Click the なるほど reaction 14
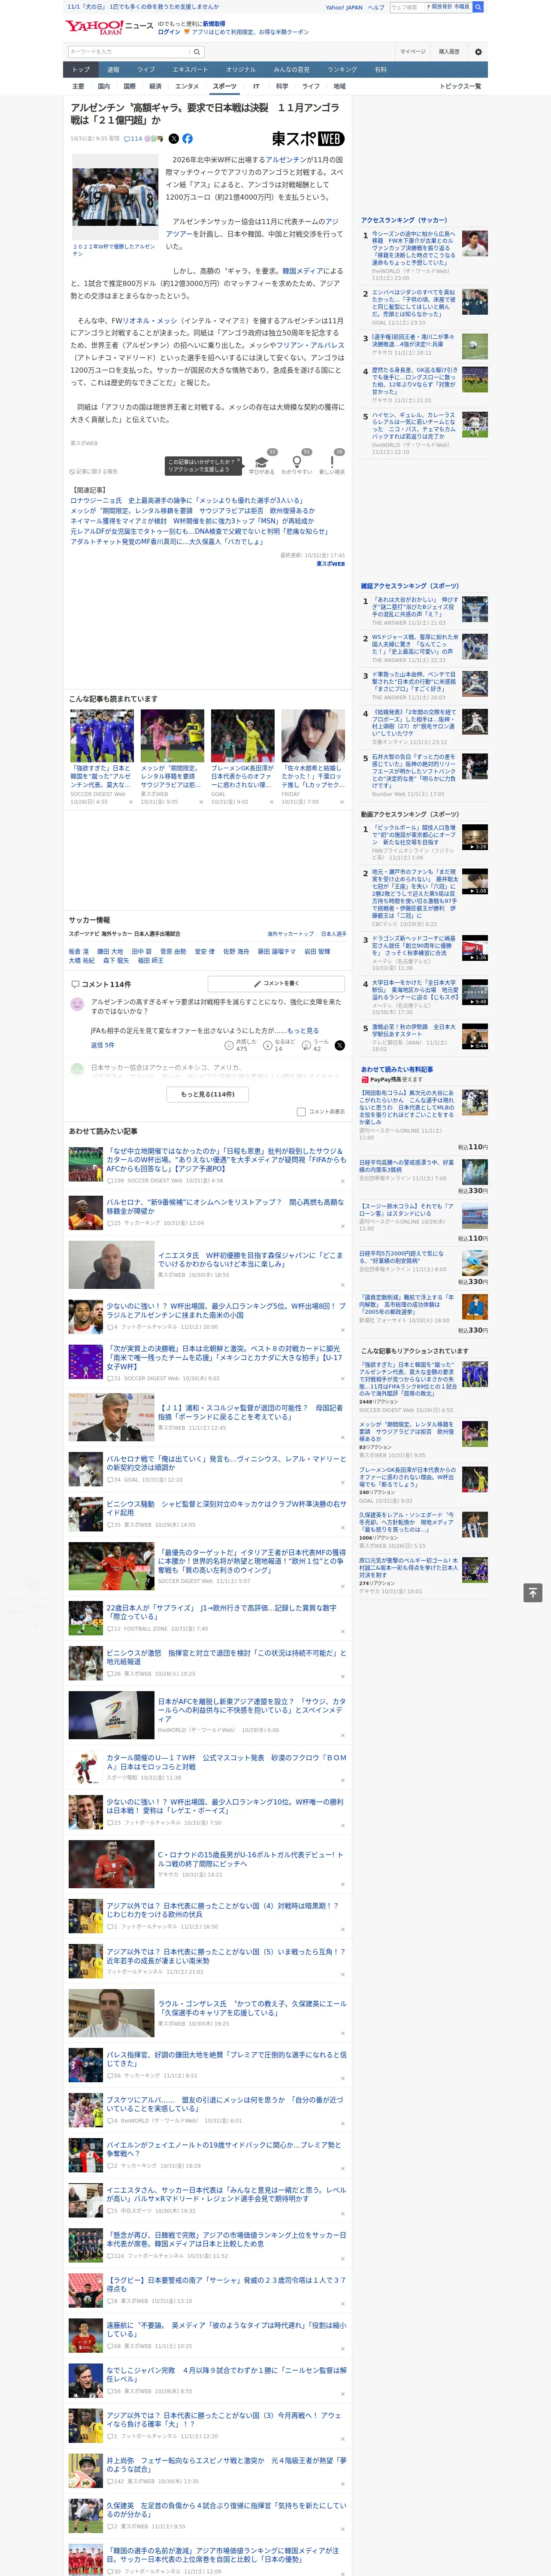 click(280, 1044)
